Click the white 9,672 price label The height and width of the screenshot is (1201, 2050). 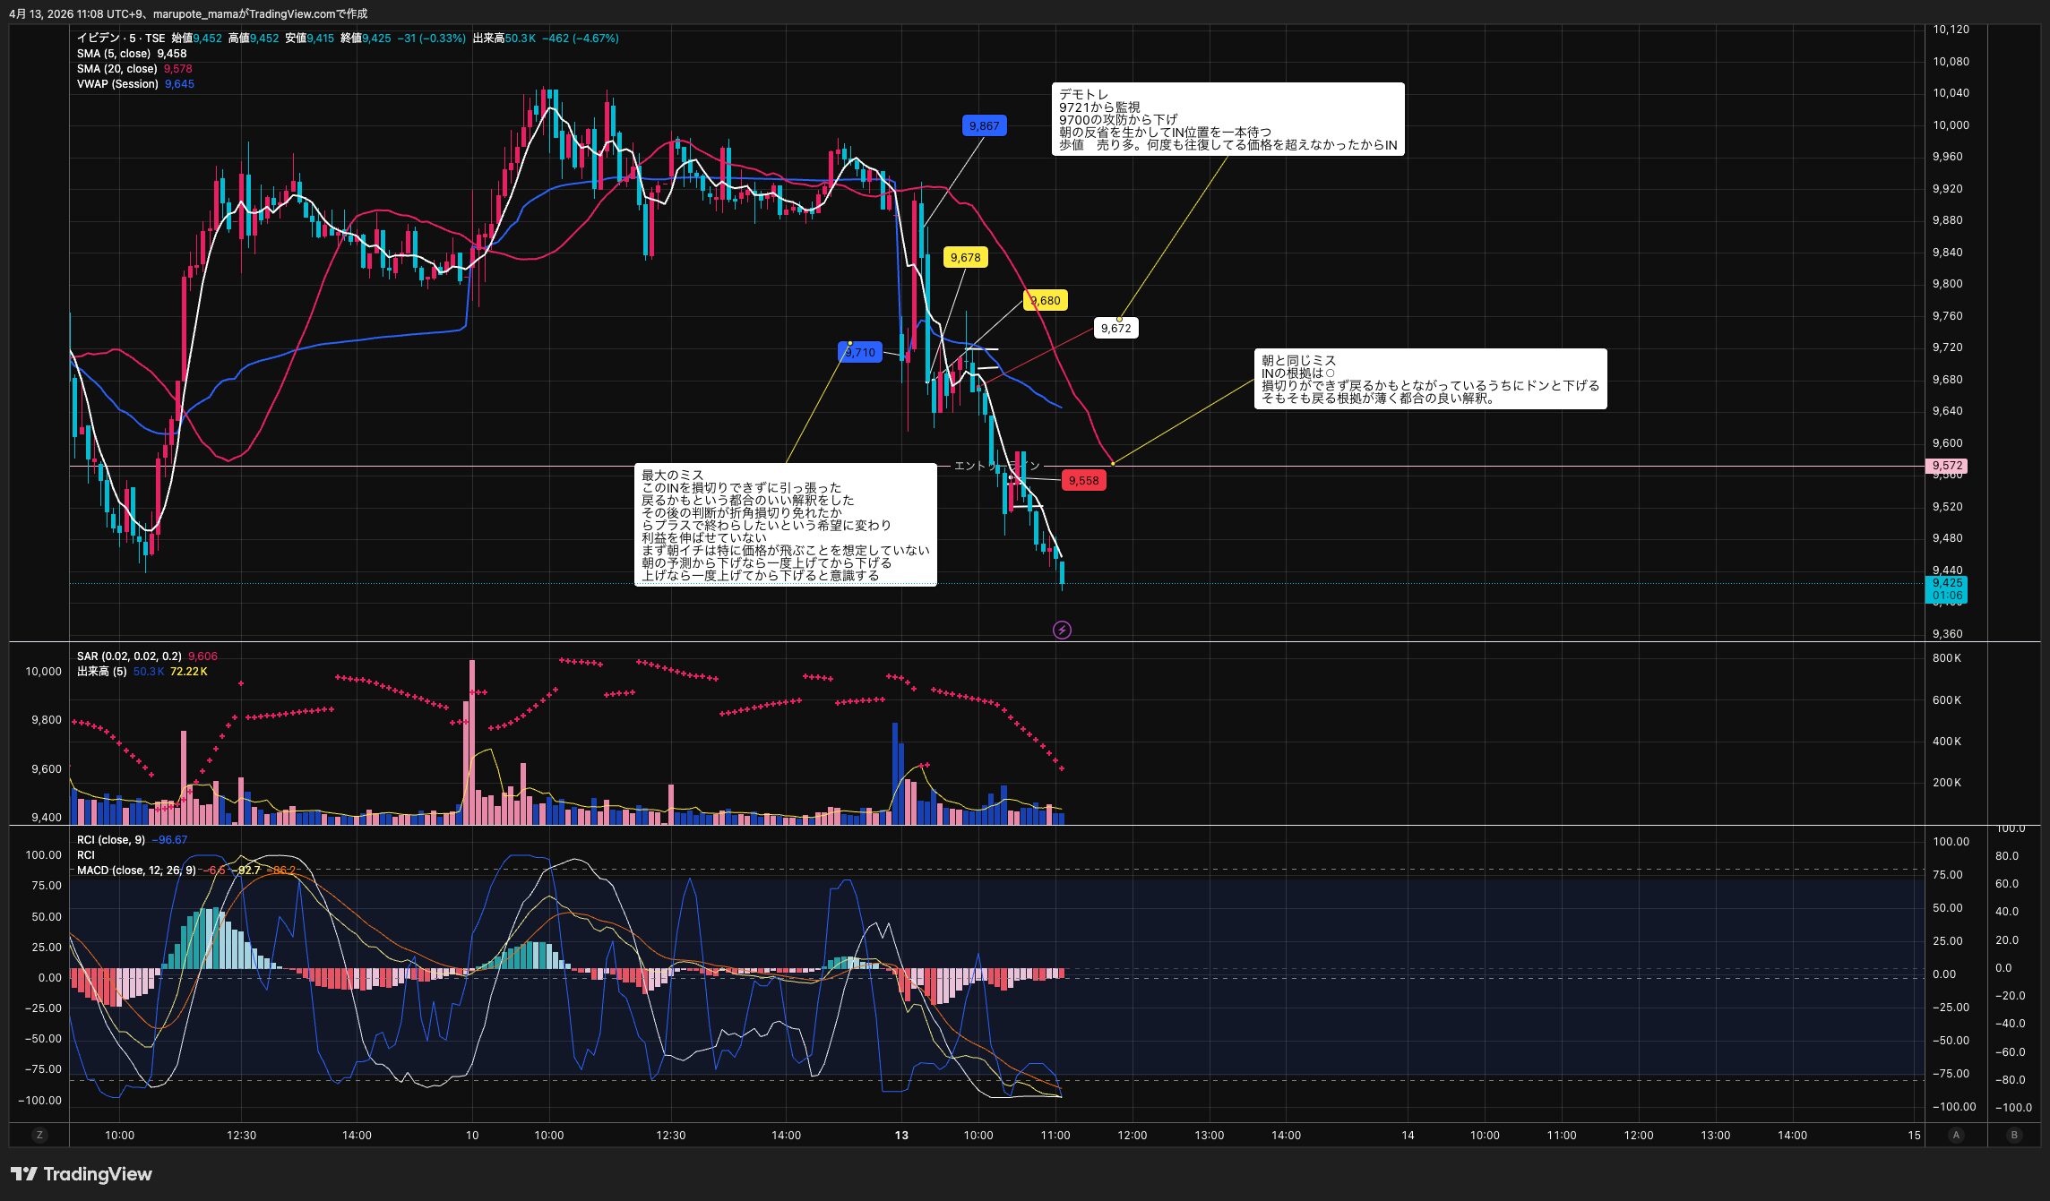point(1115,329)
